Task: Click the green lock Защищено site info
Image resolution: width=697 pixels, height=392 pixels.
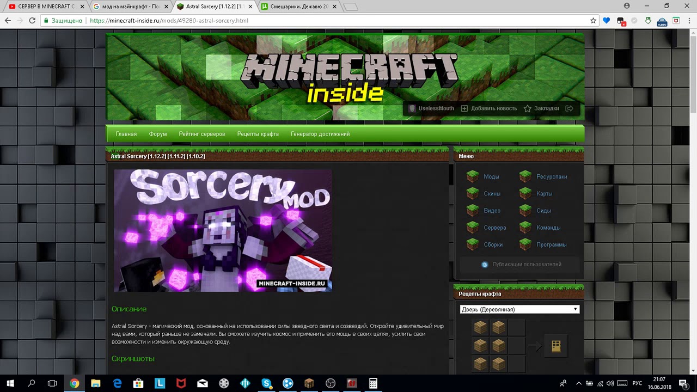Action: point(63,21)
